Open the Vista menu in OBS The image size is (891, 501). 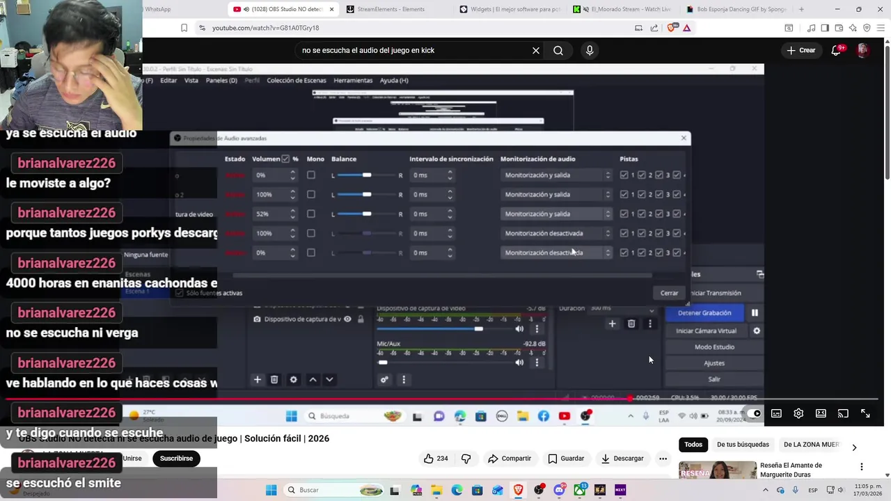[x=191, y=80]
